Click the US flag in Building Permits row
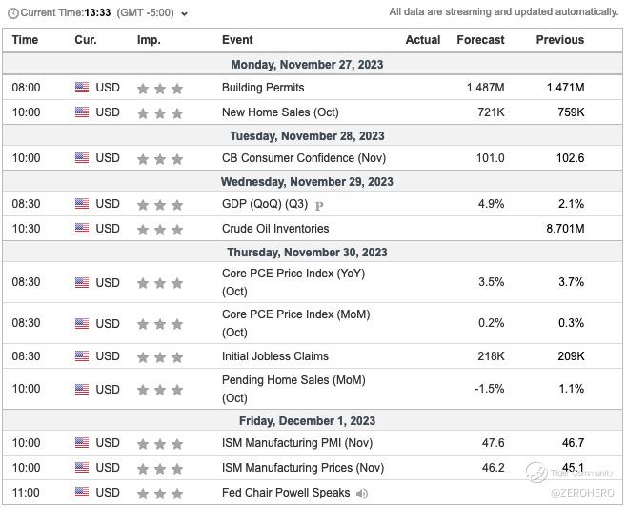Screen dimensions: 626x507 (82, 88)
